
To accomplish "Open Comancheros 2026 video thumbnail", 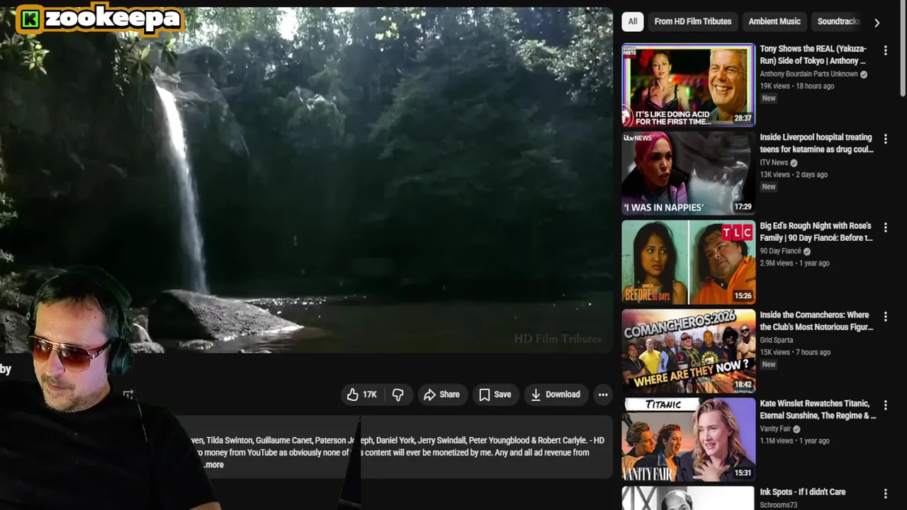I will coord(688,351).
